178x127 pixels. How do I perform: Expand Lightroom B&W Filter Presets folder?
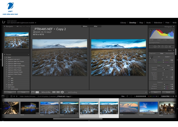pos(6,61)
